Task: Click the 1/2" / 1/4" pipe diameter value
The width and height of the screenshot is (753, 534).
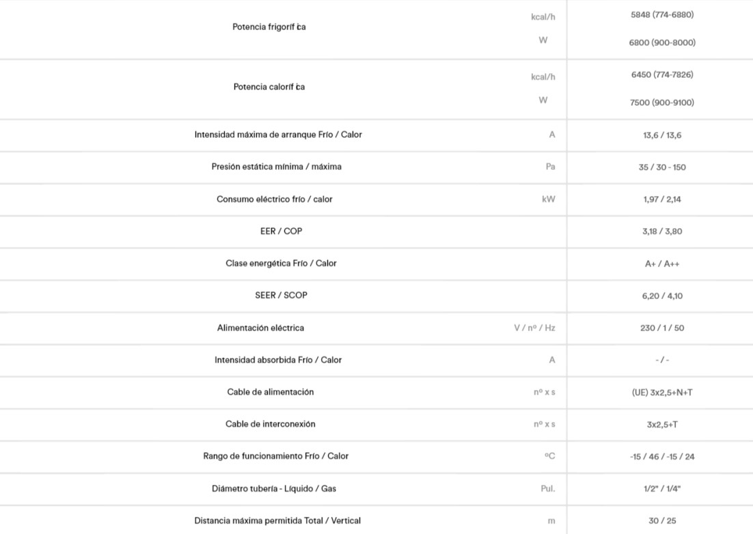Action: (662, 489)
